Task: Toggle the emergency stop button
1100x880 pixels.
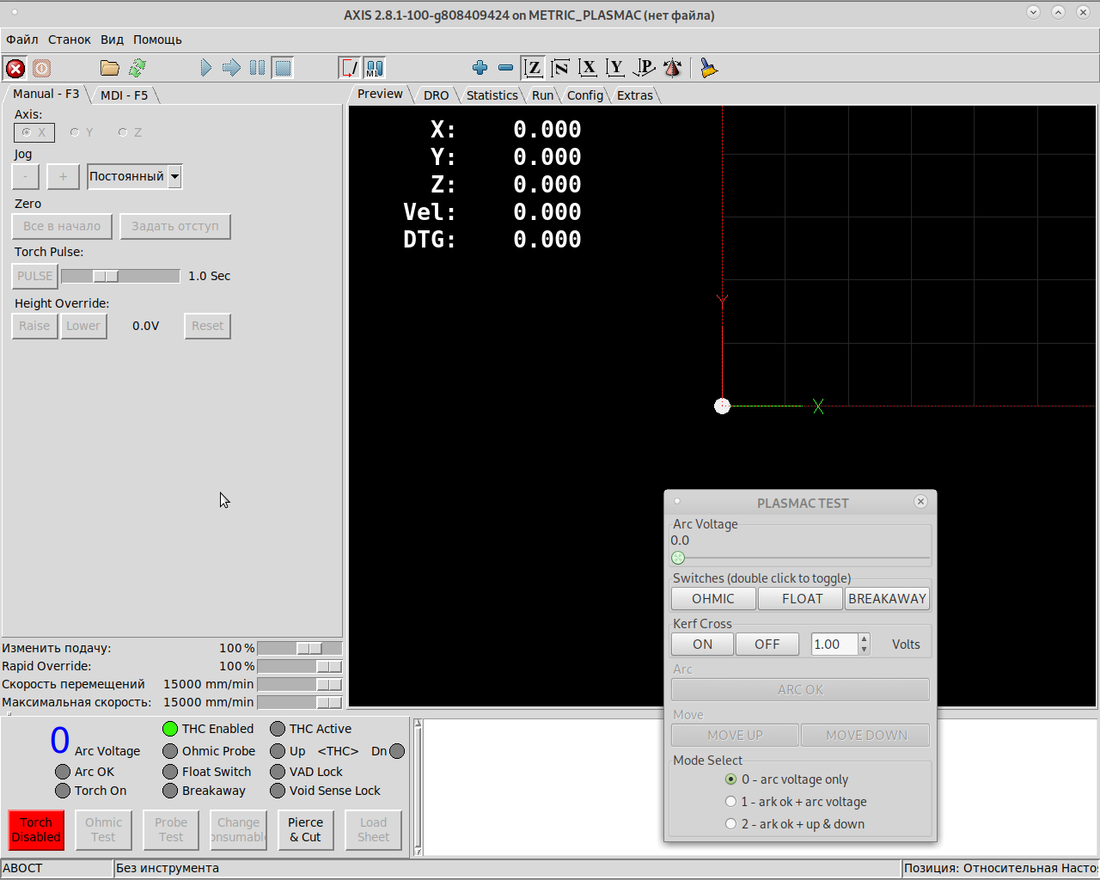Action: 15,68
